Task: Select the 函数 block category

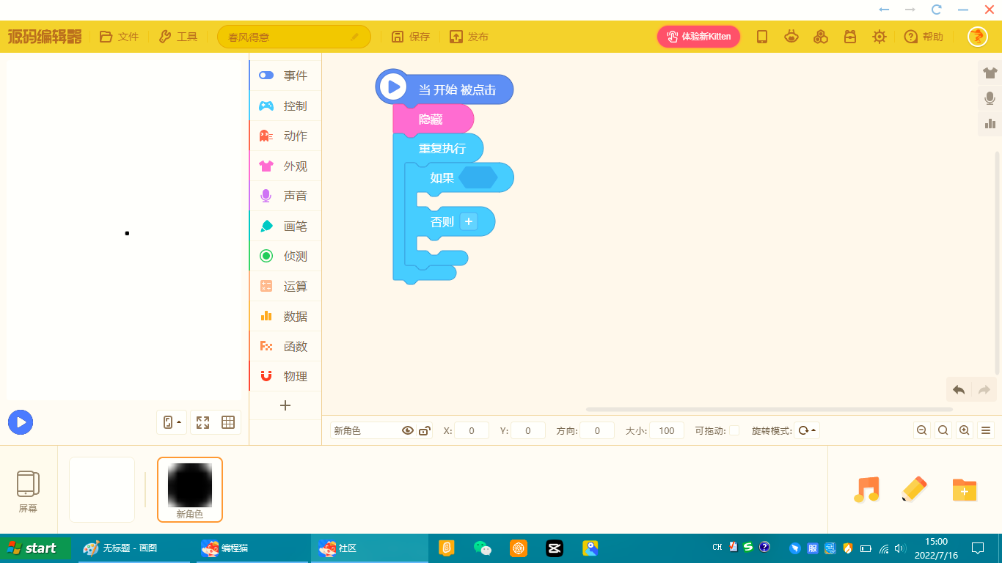Action: pyautogui.click(x=285, y=346)
